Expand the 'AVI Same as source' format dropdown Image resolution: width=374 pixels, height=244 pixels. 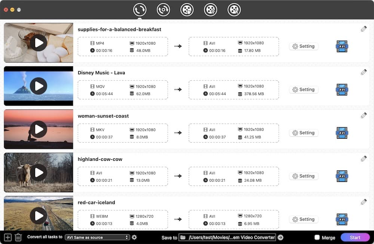(97, 237)
